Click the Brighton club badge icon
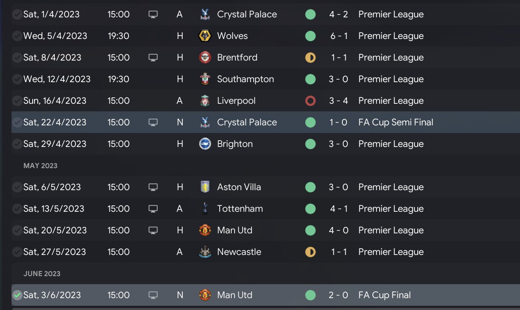Viewport: 520px width, 310px height. point(205,144)
